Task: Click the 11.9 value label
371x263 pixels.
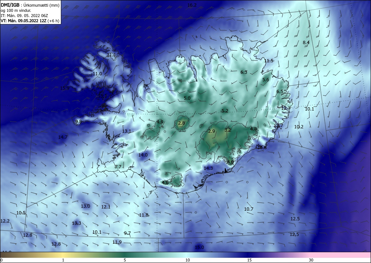Action: coord(117,242)
